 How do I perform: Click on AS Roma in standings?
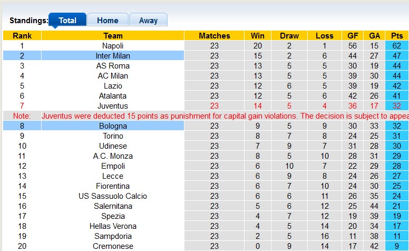click(x=113, y=66)
